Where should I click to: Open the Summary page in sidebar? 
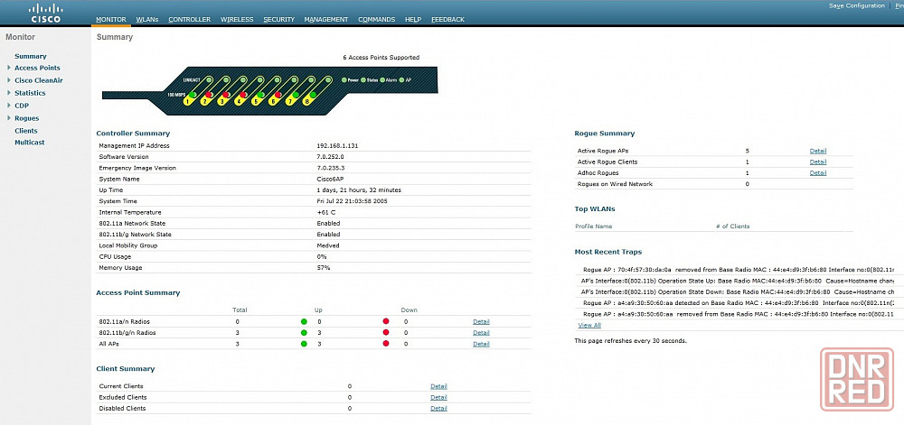click(x=31, y=56)
